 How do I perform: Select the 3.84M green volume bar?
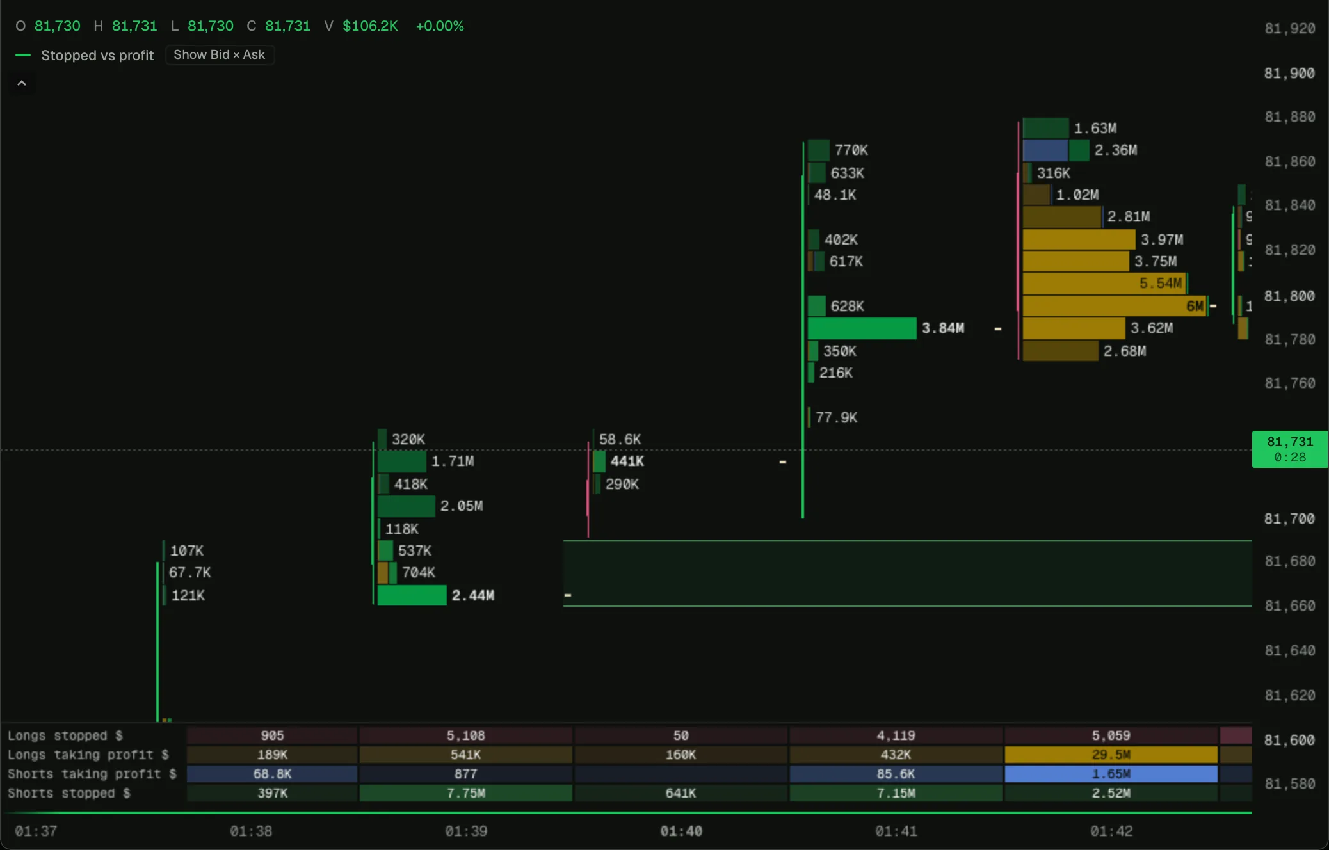(x=862, y=328)
